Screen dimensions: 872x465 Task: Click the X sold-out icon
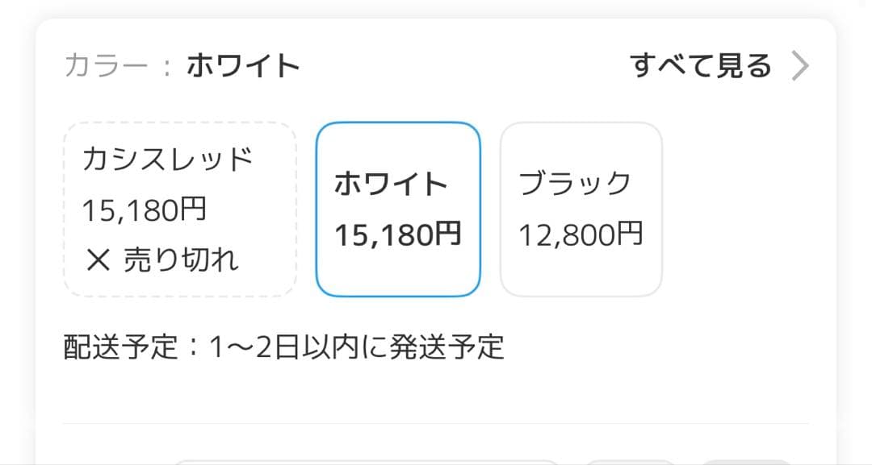[97, 259]
